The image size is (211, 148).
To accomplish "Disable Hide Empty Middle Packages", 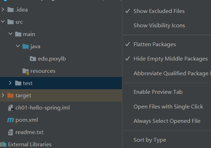I will (x=170, y=59).
